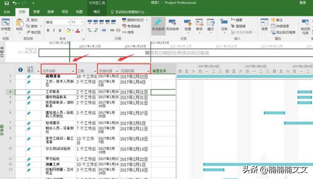
Task: Open the Gantt chart view button
Action: pos(5,25)
